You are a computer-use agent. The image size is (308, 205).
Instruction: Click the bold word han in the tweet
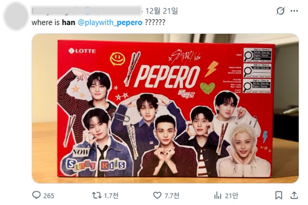[x=69, y=22]
